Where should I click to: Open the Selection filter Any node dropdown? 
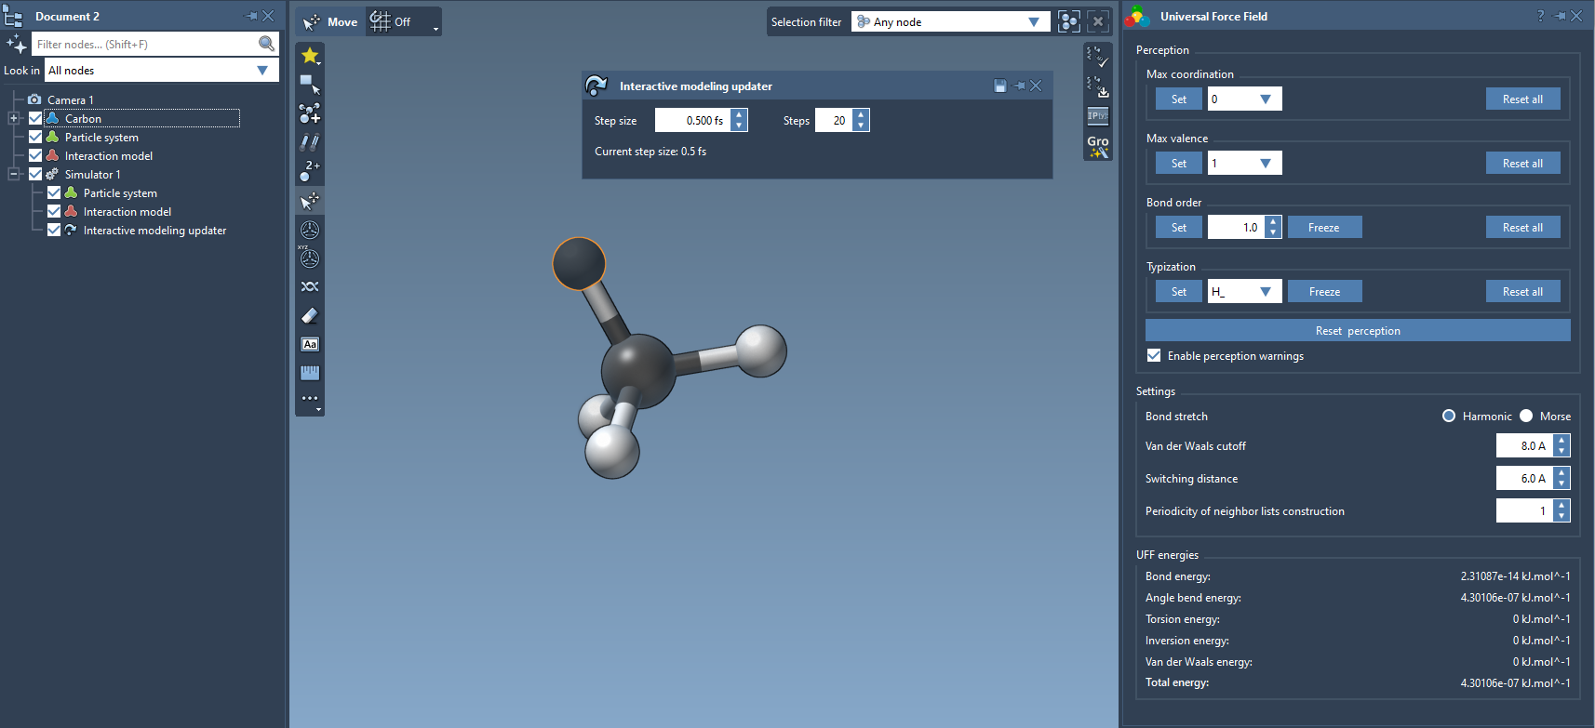pyautogui.click(x=949, y=22)
